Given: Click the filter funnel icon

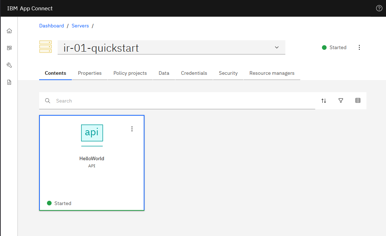Looking at the screenshot, I should coord(341,100).
